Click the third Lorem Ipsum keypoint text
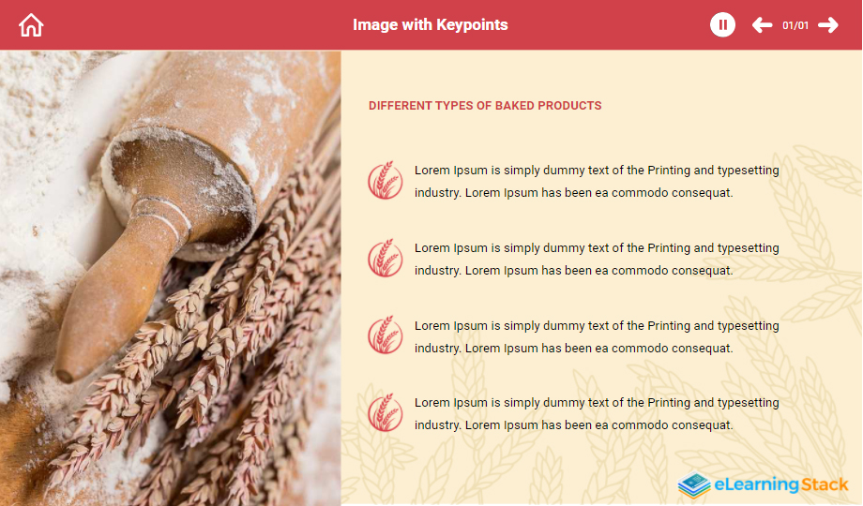Image resolution: width=863 pixels, height=506 pixels. click(597, 336)
